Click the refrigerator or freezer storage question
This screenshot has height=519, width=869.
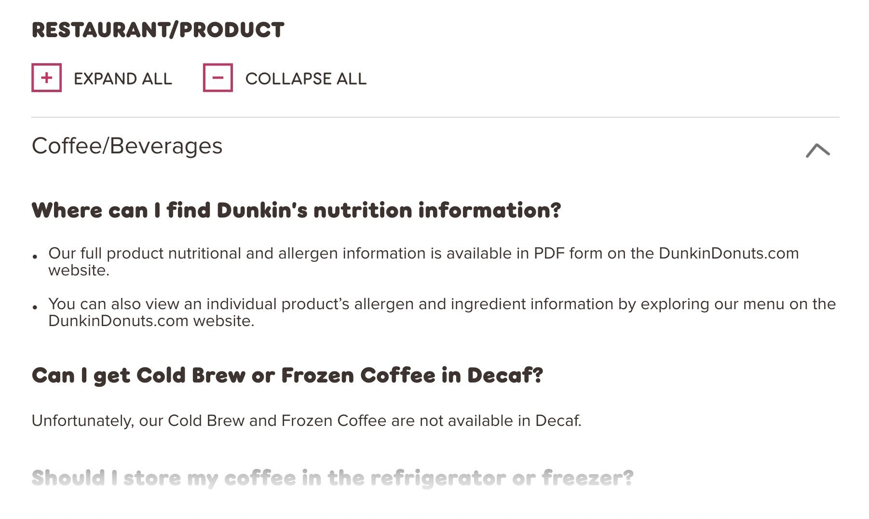pos(332,478)
